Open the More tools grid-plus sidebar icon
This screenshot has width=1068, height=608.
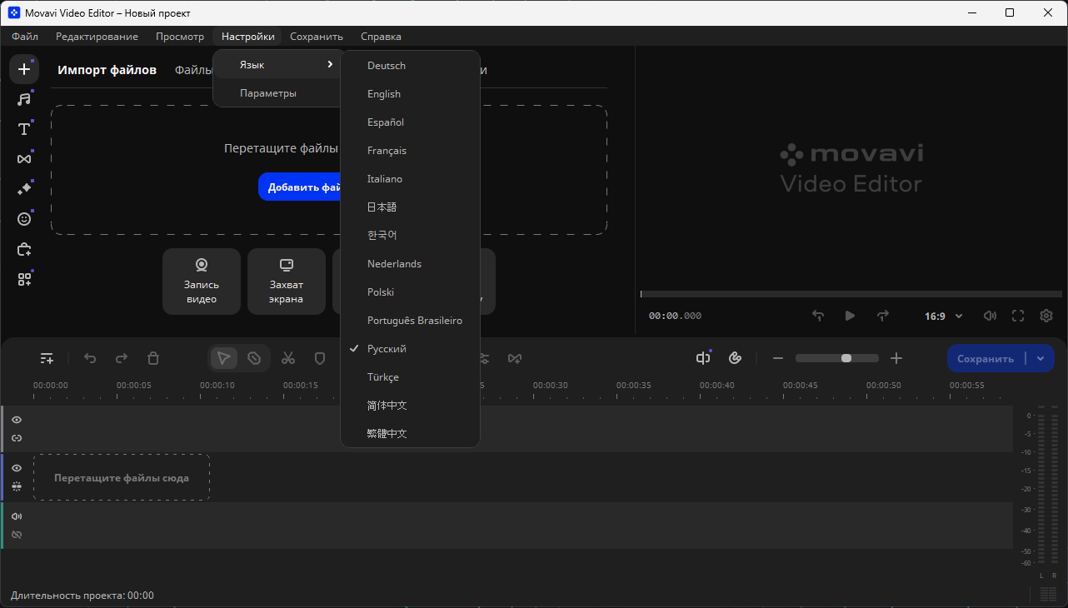coord(24,279)
